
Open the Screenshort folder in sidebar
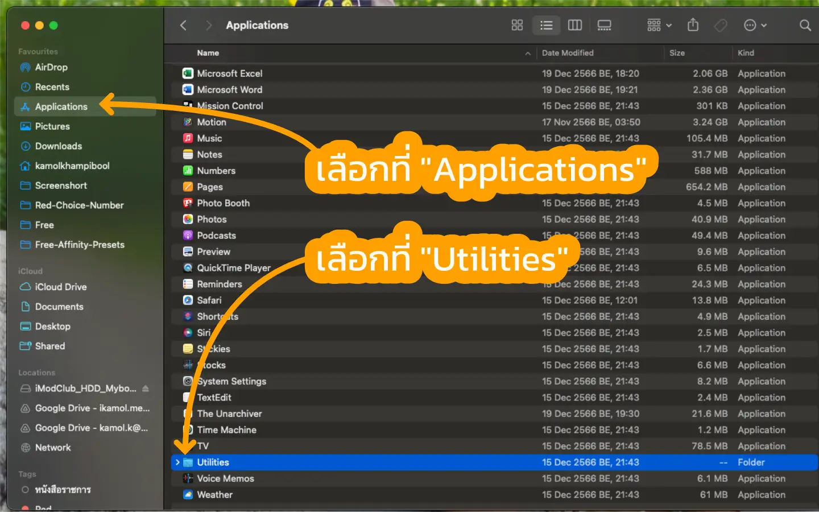pyautogui.click(x=85, y=185)
